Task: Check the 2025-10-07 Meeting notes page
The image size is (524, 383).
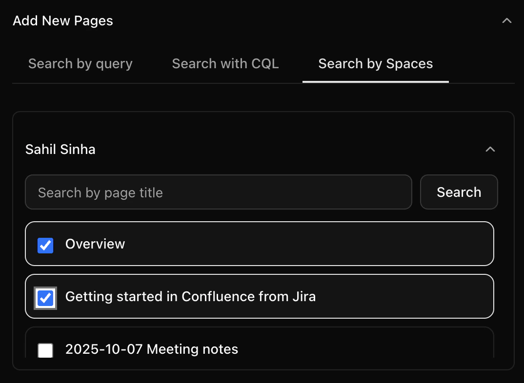Action: tap(45, 349)
